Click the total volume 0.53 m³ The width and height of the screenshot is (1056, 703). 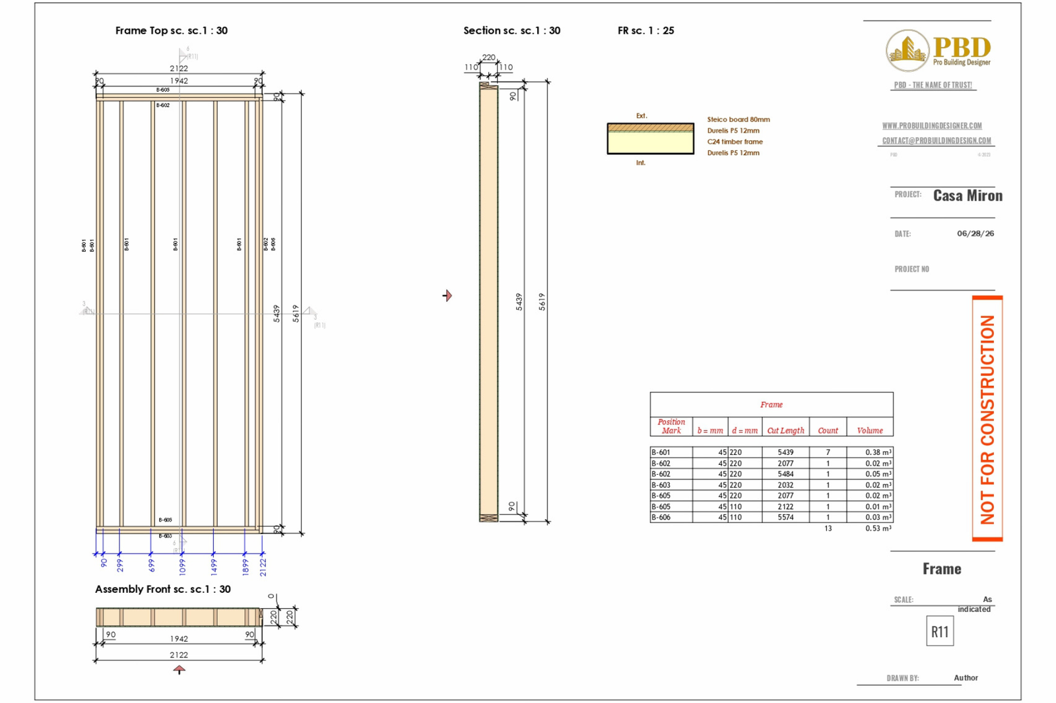(x=878, y=528)
